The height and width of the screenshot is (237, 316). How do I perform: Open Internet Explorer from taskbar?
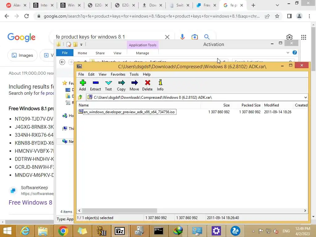point(25,231)
